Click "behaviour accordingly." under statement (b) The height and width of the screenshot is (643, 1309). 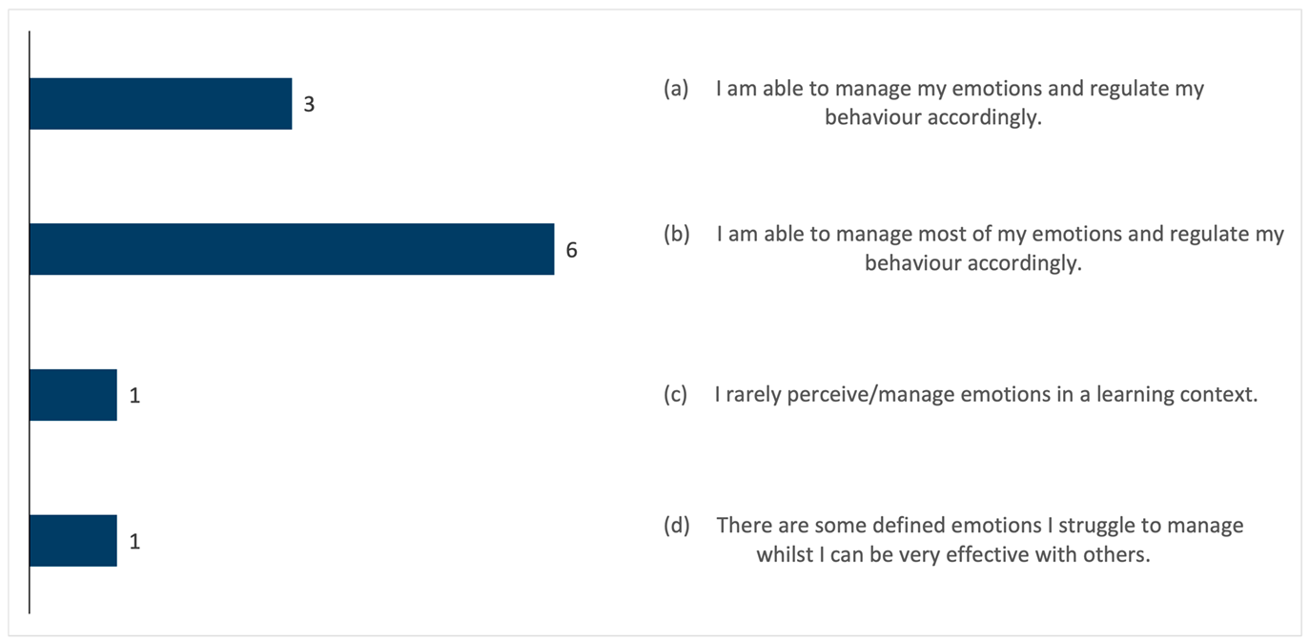(x=973, y=263)
